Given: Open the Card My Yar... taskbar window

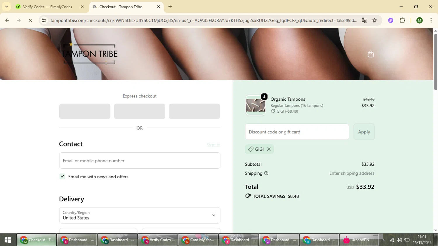Looking at the screenshot, I should (198, 240).
